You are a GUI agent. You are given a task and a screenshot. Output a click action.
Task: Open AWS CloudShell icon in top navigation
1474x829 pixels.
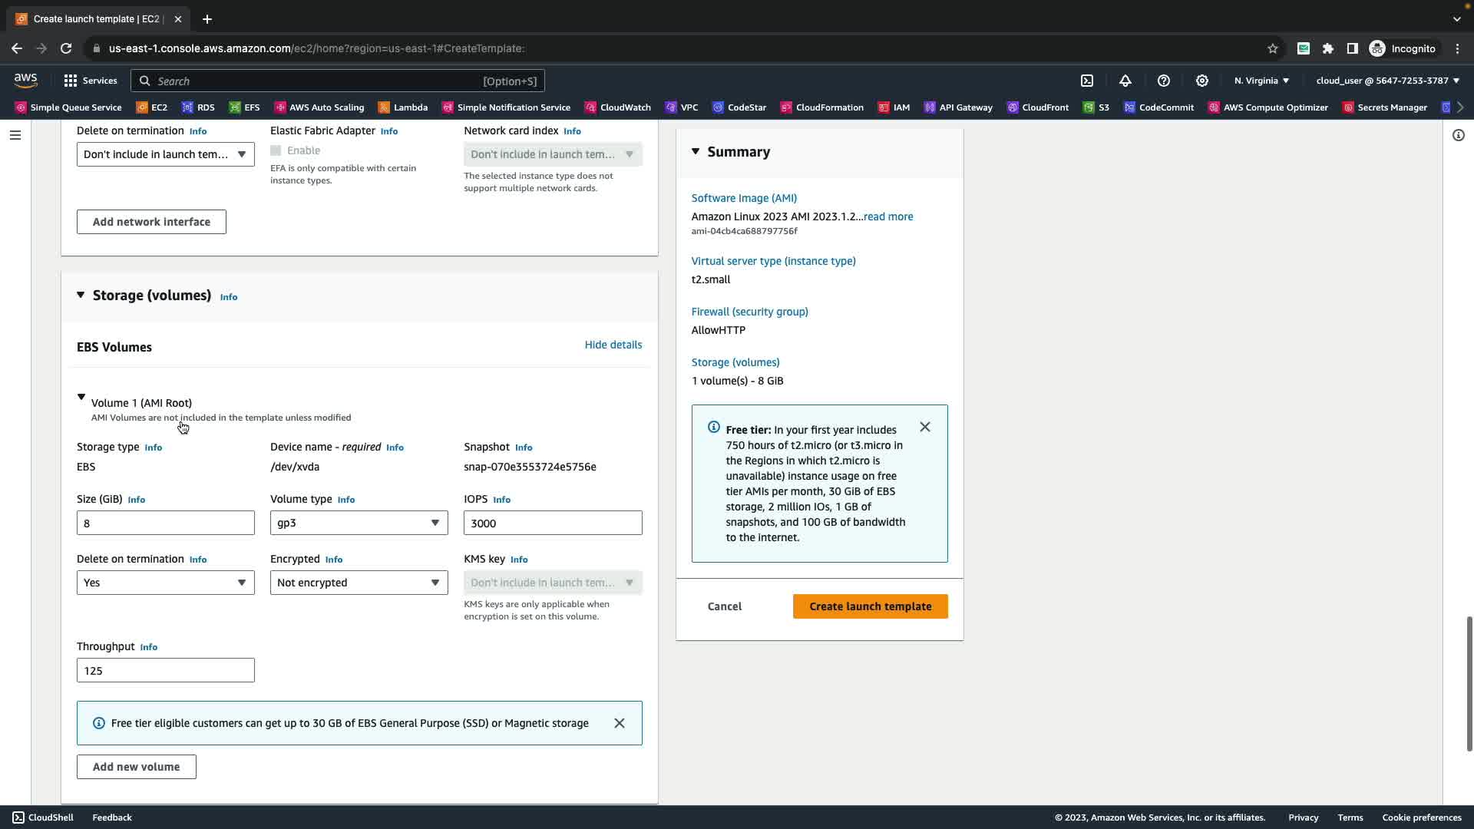click(x=1087, y=81)
